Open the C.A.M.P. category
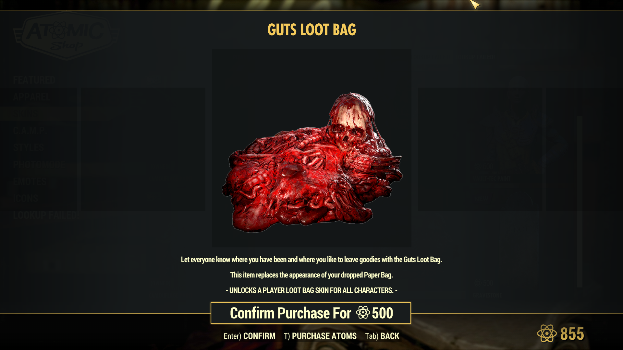This screenshot has width=623, height=350. [x=30, y=131]
